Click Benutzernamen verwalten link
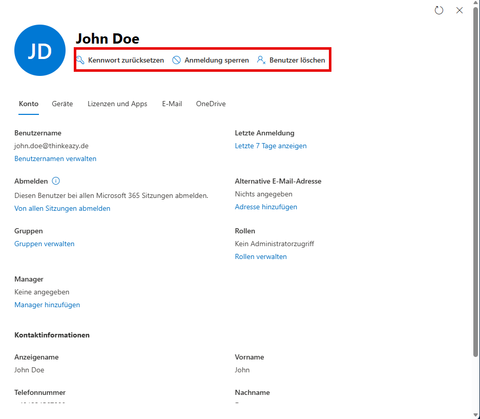Image resolution: width=480 pixels, height=419 pixels. 55,158
